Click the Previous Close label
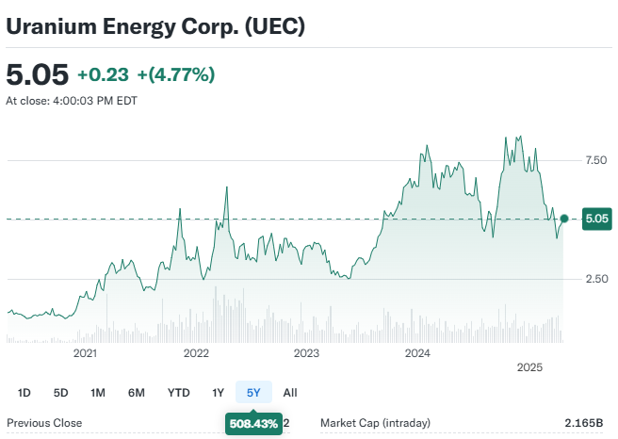The height and width of the screenshot is (439, 618). click(x=44, y=423)
